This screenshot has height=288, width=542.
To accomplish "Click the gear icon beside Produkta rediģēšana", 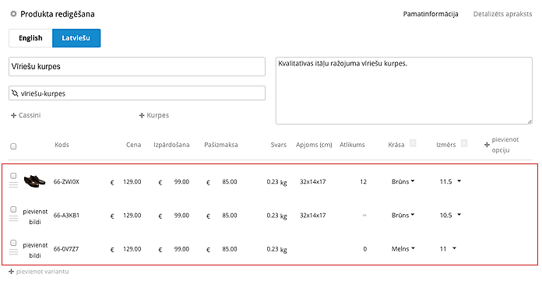I will [13, 14].
